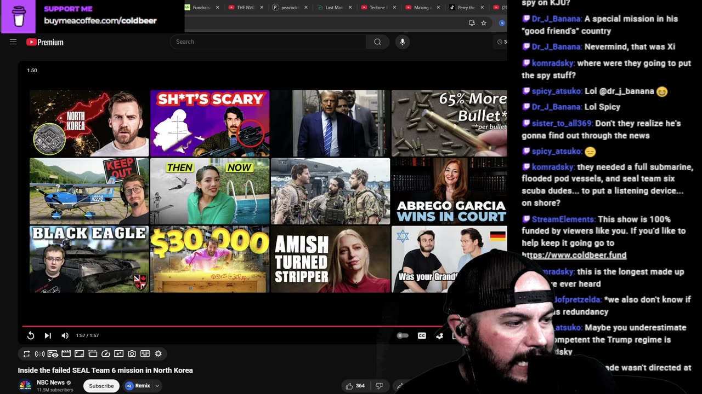Click the loop video extension icon
Image resolution: width=702 pixels, height=394 pixels.
pyautogui.click(x=26, y=354)
